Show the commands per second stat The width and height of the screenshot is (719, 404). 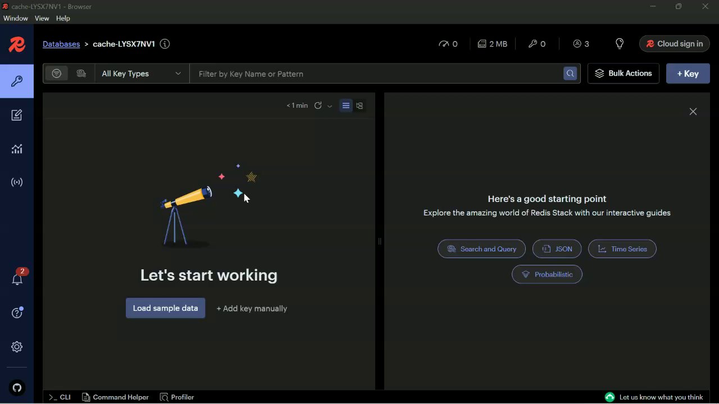click(x=448, y=44)
